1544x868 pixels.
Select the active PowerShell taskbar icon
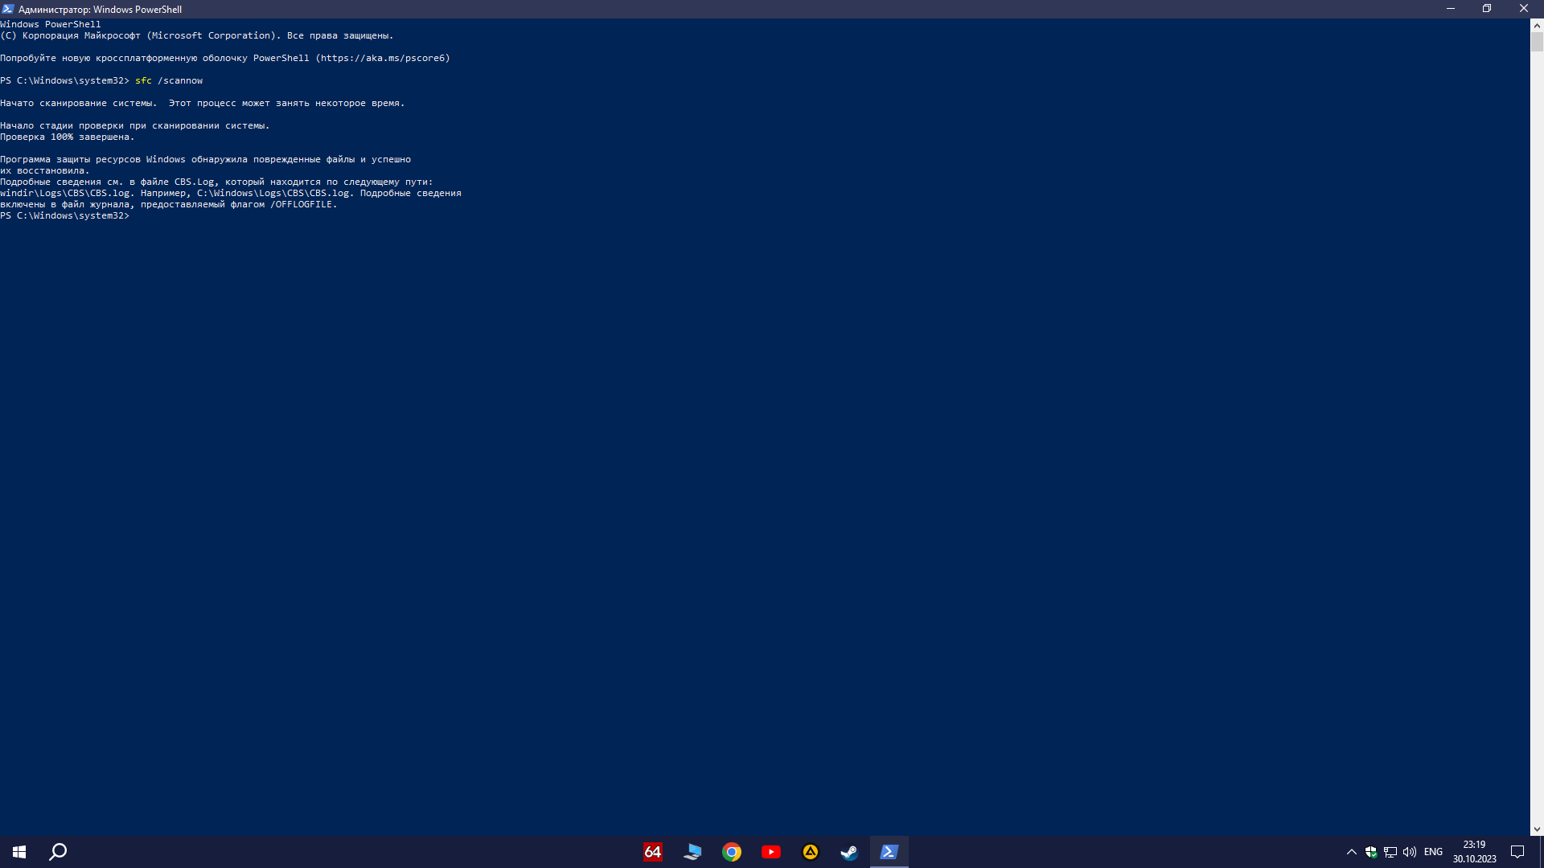pyautogui.click(x=889, y=852)
